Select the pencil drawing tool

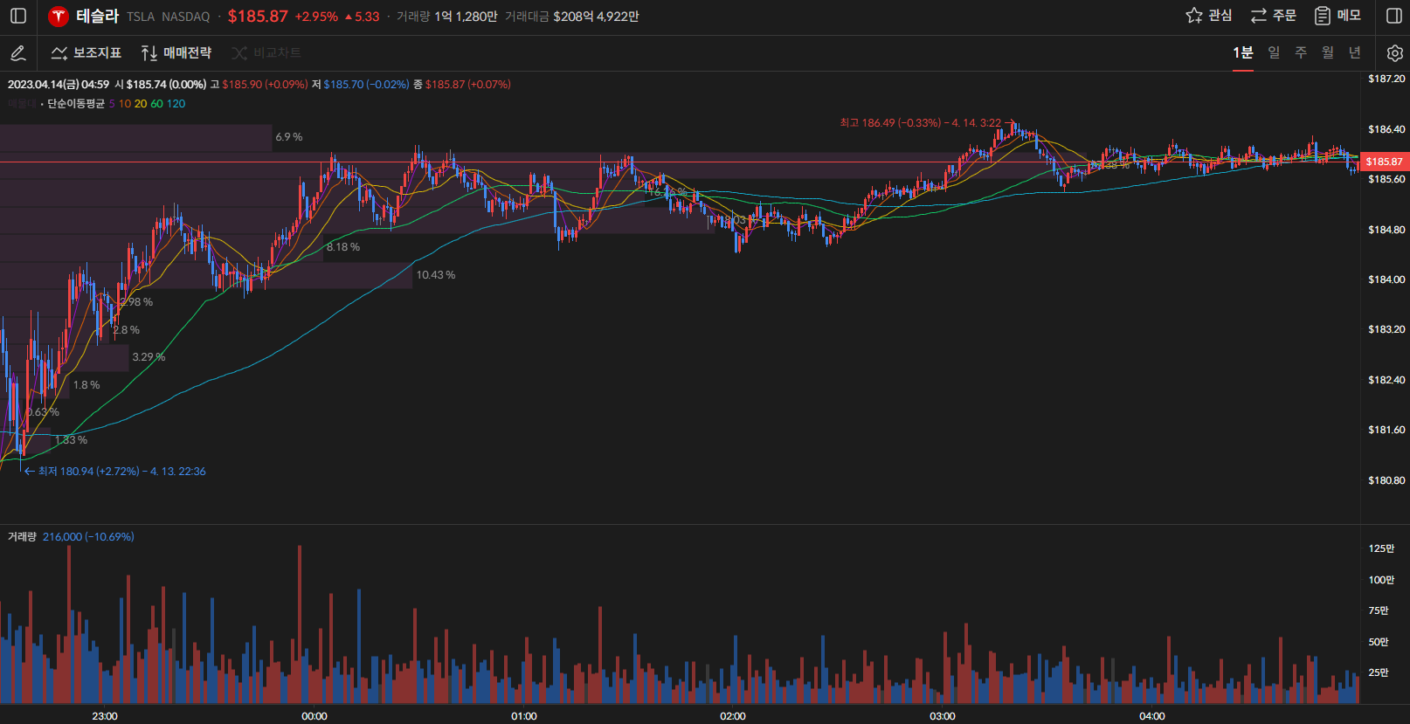click(x=17, y=53)
